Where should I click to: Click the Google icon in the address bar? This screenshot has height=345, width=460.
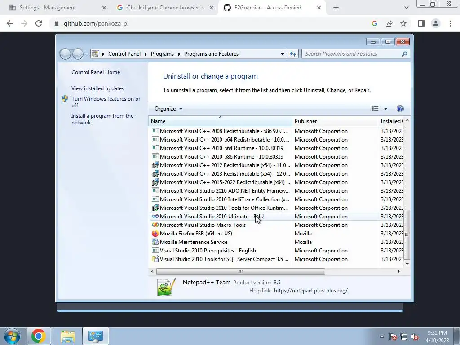(x=374, y=23)
